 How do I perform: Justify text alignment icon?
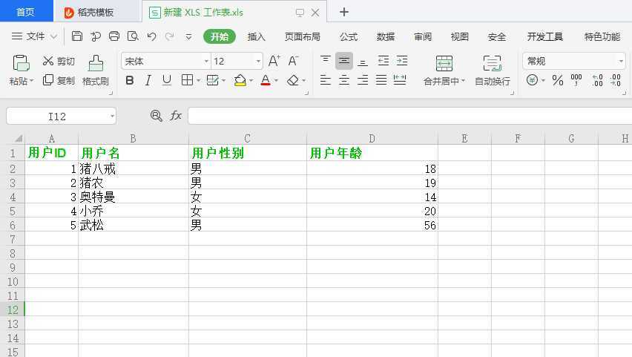pyautogui.click(x=381, y=80)
